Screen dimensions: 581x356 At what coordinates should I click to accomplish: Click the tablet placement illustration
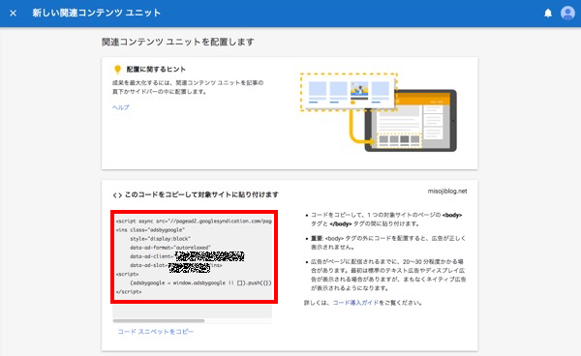(x=379, y=112)
